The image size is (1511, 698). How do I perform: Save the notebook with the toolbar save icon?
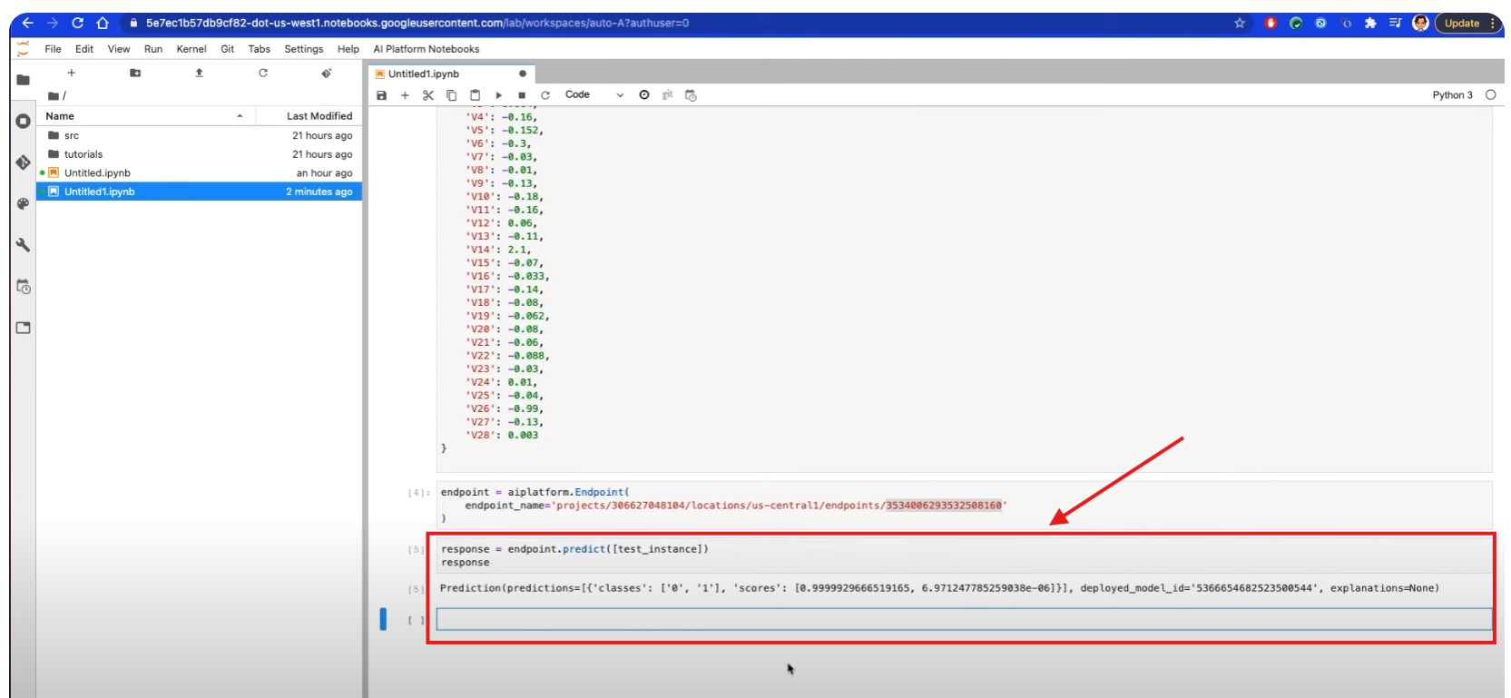381,95
